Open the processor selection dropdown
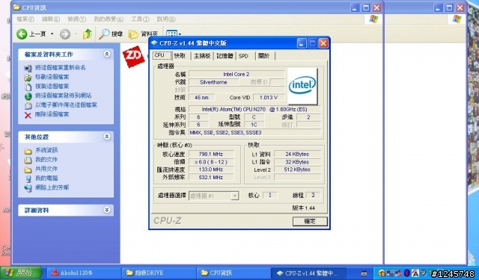Image resolution: width=479 pixels, height=280 pixels. point(213,196)
